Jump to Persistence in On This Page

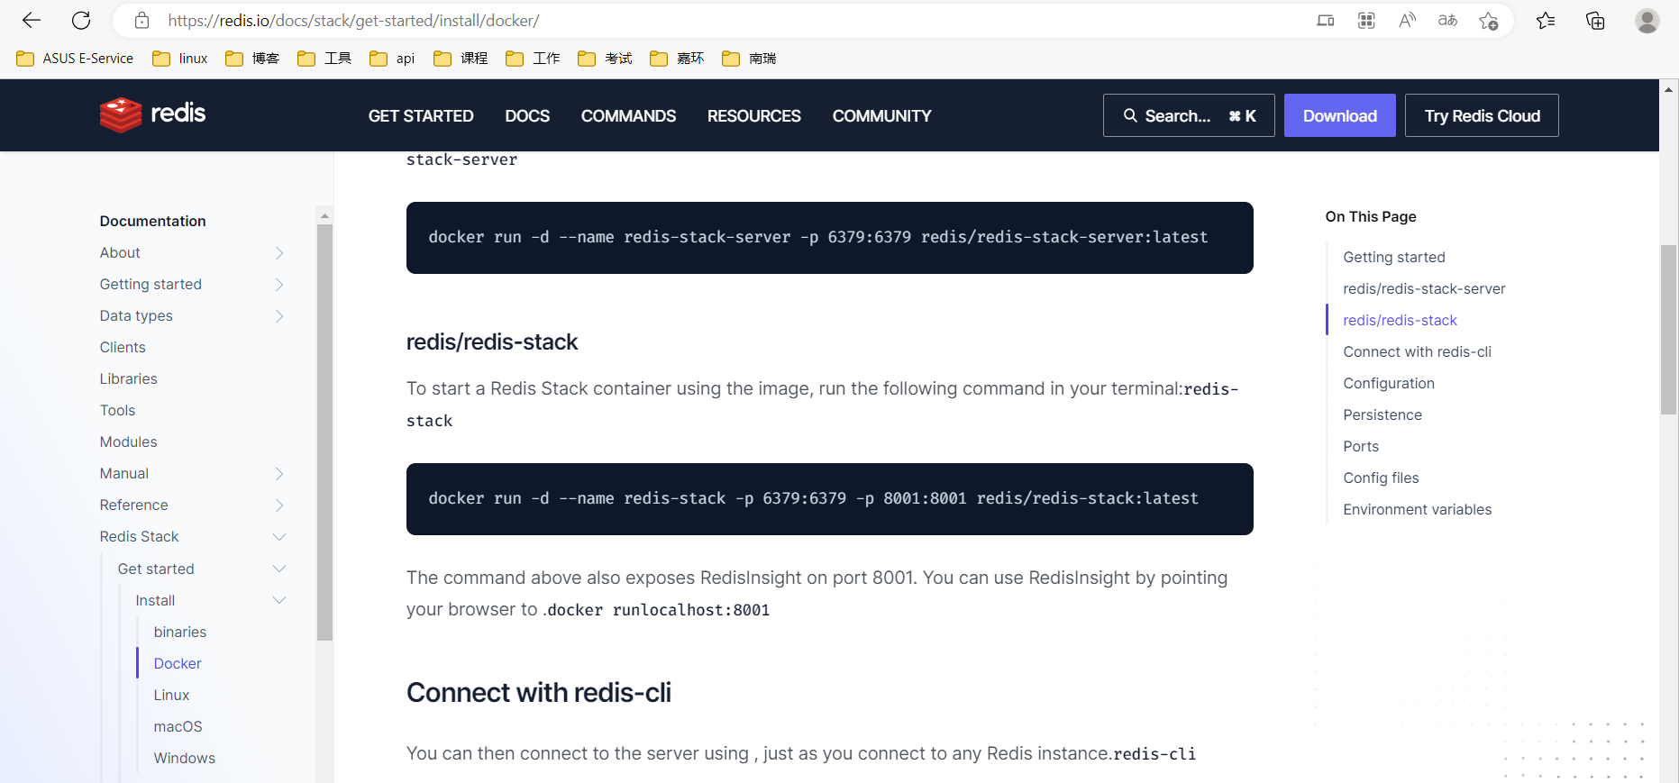coord(1382,415)
